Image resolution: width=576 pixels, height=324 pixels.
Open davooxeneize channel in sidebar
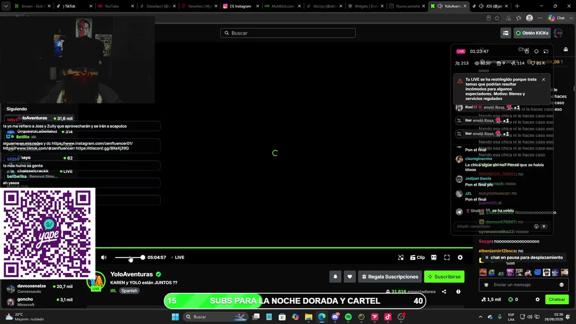point(40,288)
